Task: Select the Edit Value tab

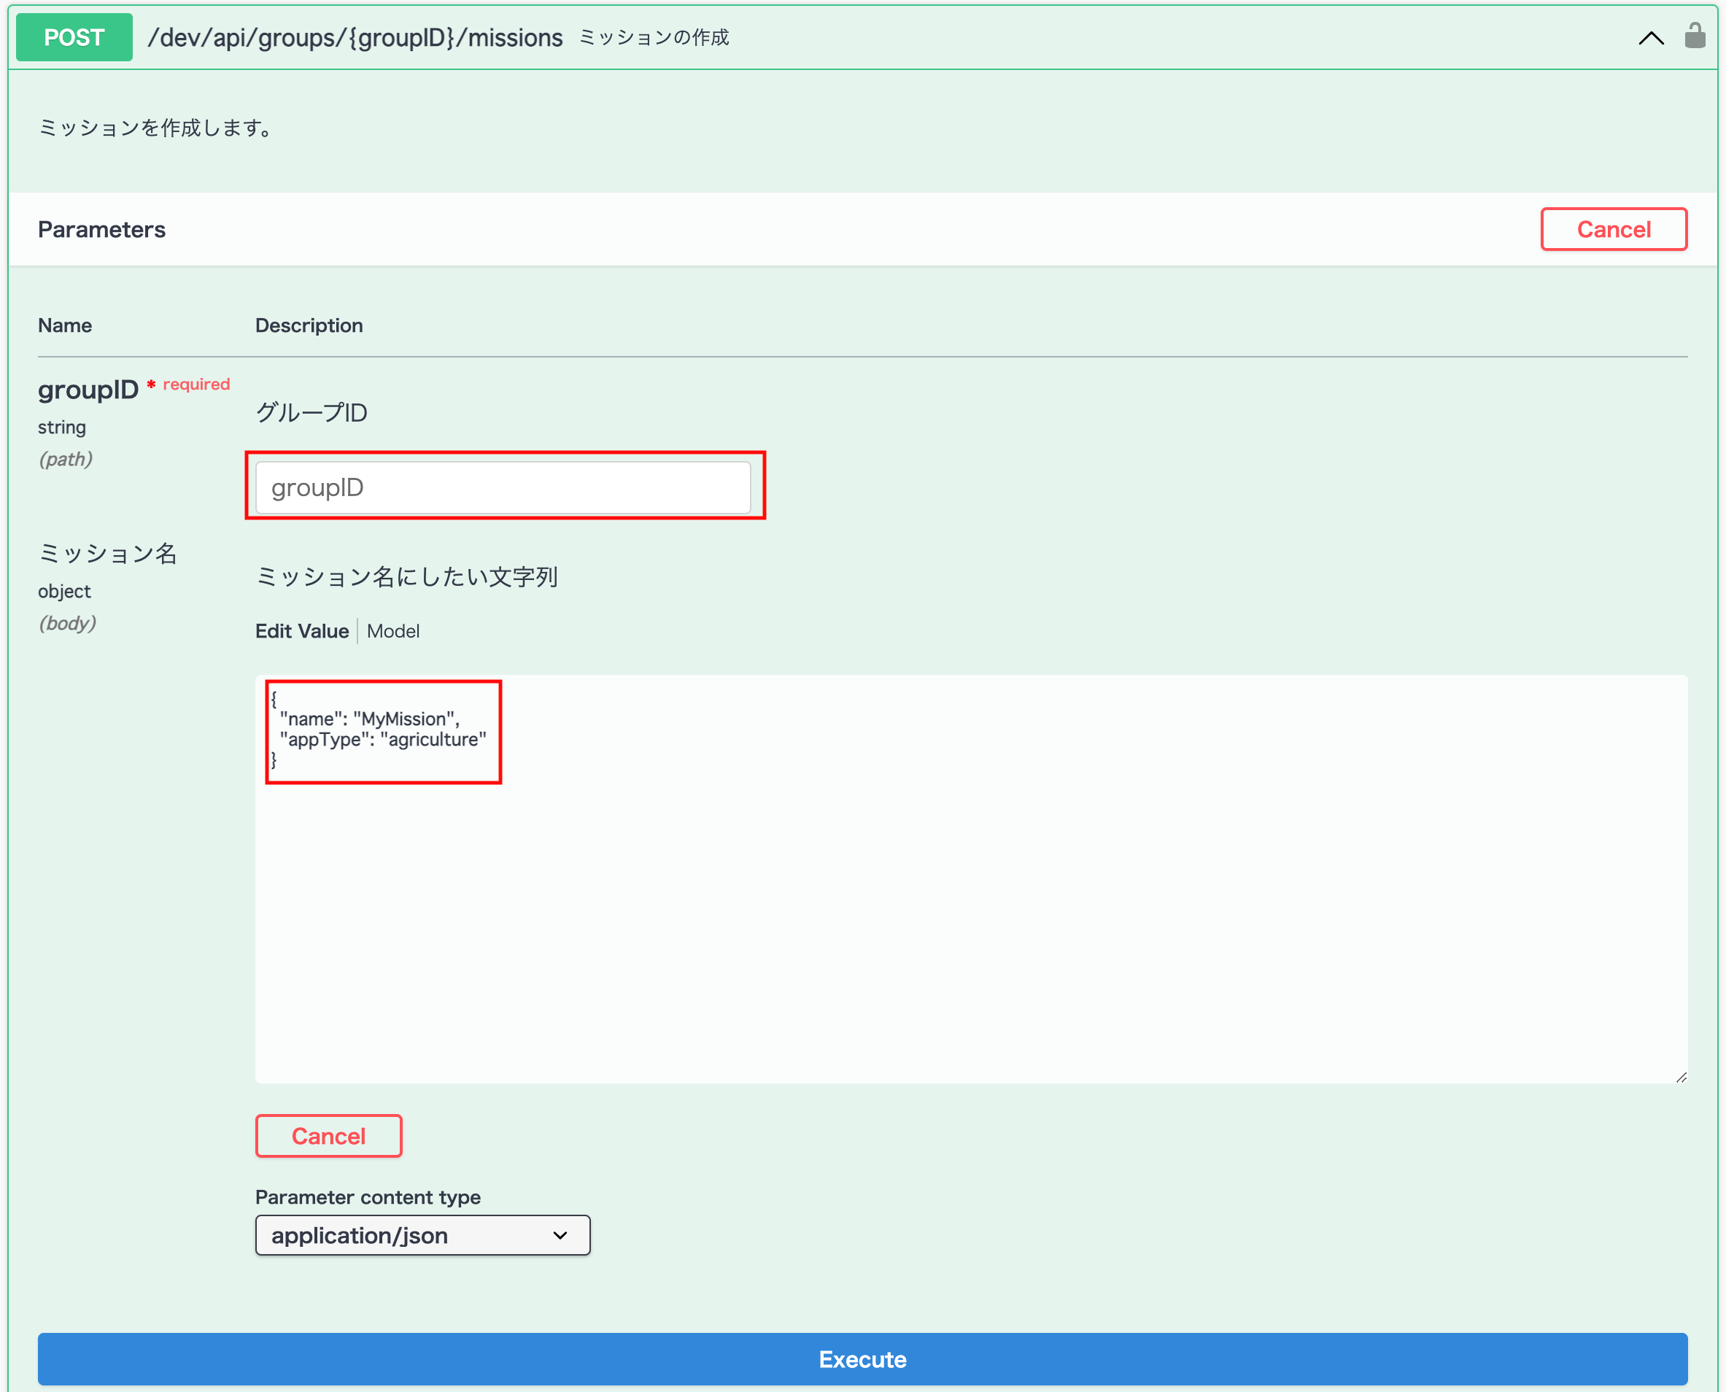Action: pyautogui.click(x=301, y=631)
